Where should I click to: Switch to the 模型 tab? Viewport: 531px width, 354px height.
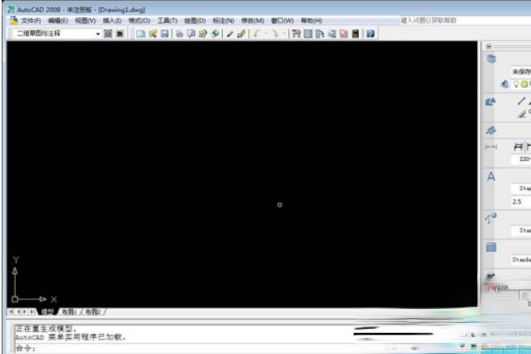pos(47,311)
